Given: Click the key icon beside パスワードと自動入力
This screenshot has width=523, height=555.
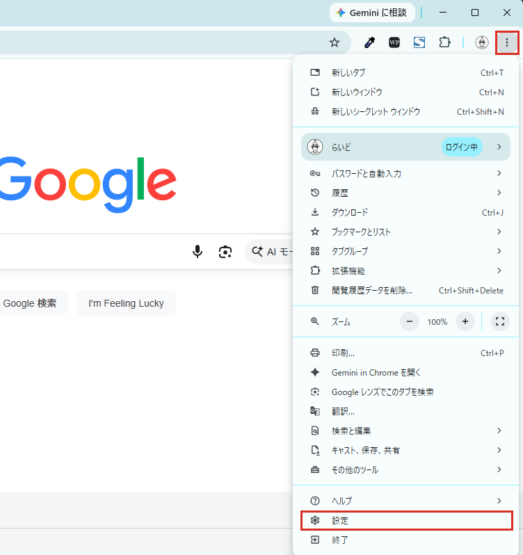Looking at the screenshot, I should coord(315,173).
